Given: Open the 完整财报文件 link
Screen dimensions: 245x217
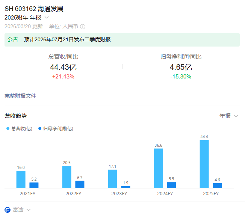Looking at the screenshot, I should (x=20, y=96).
